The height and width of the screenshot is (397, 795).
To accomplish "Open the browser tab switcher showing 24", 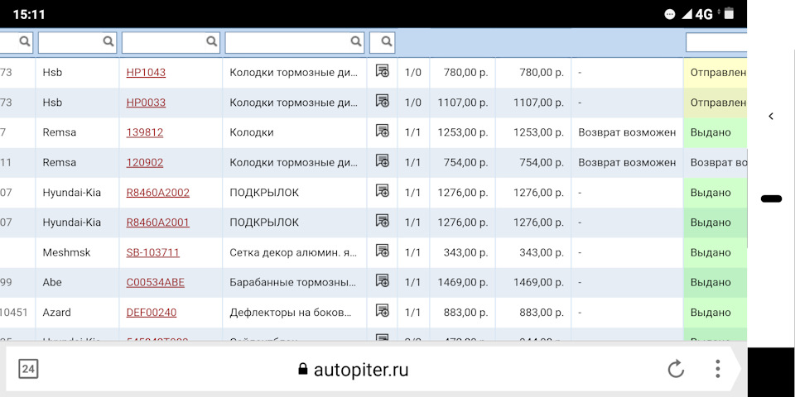I will pyautogui.click(x=28, y=370).
